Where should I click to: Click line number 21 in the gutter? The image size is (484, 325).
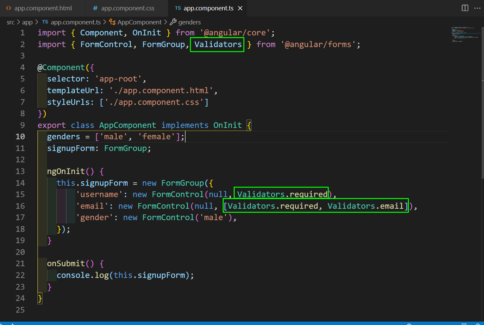pyautogui.click(x=20, y=263)
